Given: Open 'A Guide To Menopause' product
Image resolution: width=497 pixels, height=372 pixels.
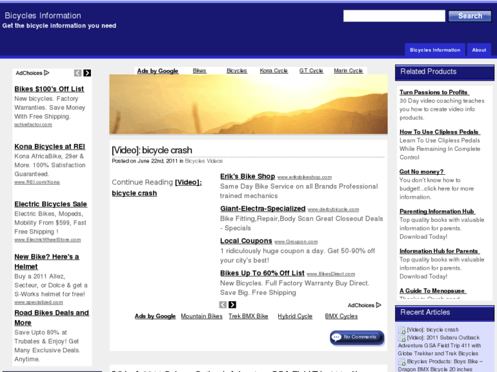Looking at the screenshot, I should pyautogui.click(x=433, y=291).
